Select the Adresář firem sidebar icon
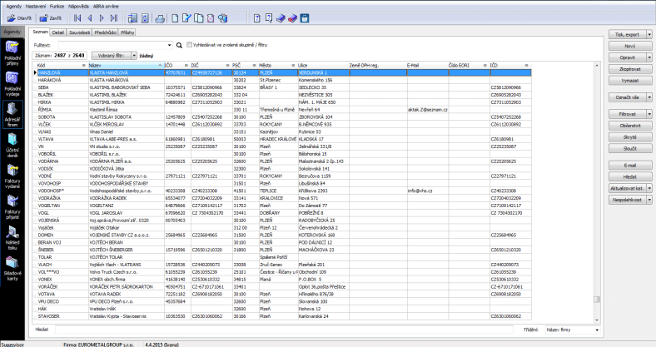 [x=12, y=115]
